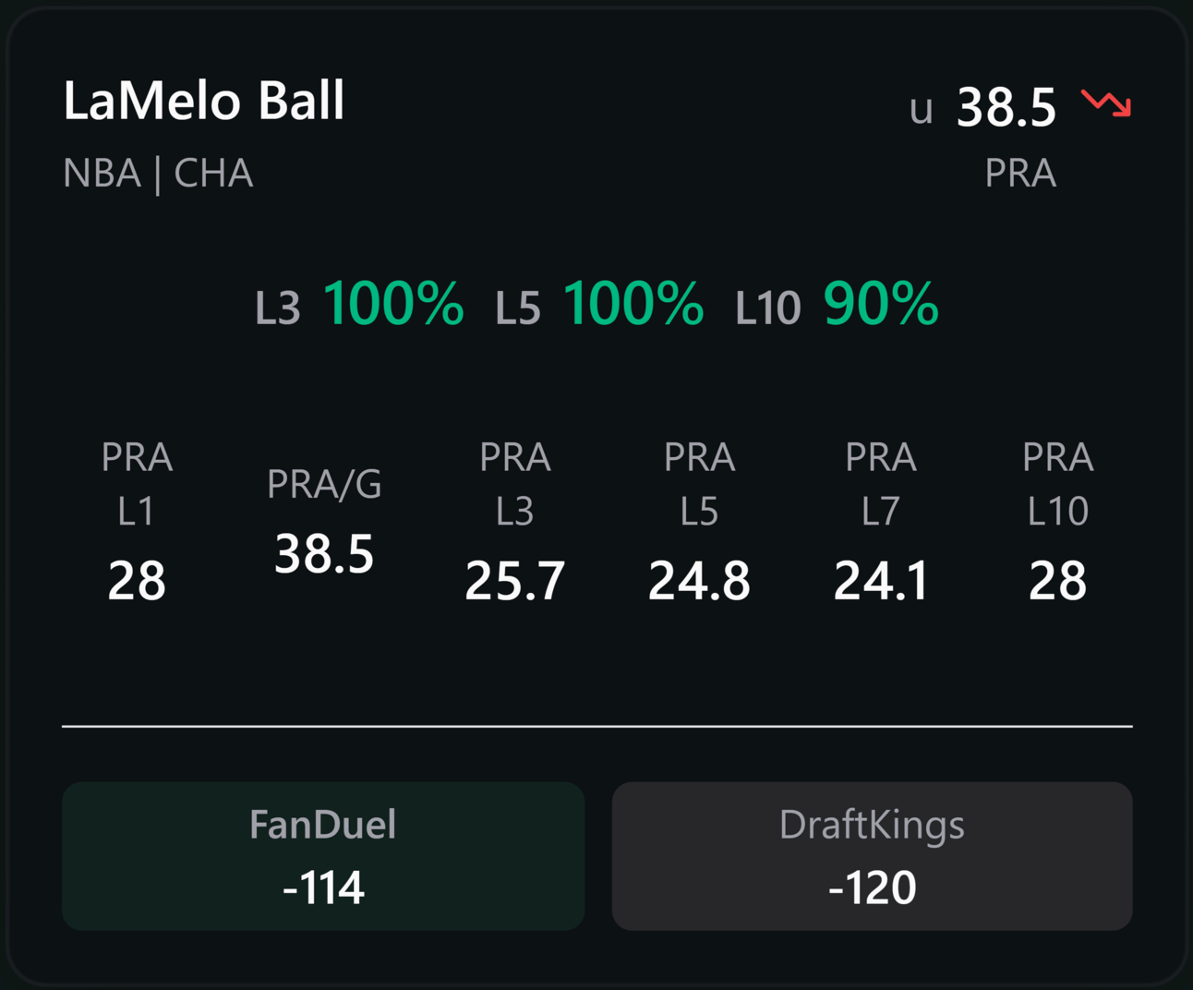1193x990 pixels.
Task: Click the PRA L7 stat value 24.1
Action: coord(881,581)
